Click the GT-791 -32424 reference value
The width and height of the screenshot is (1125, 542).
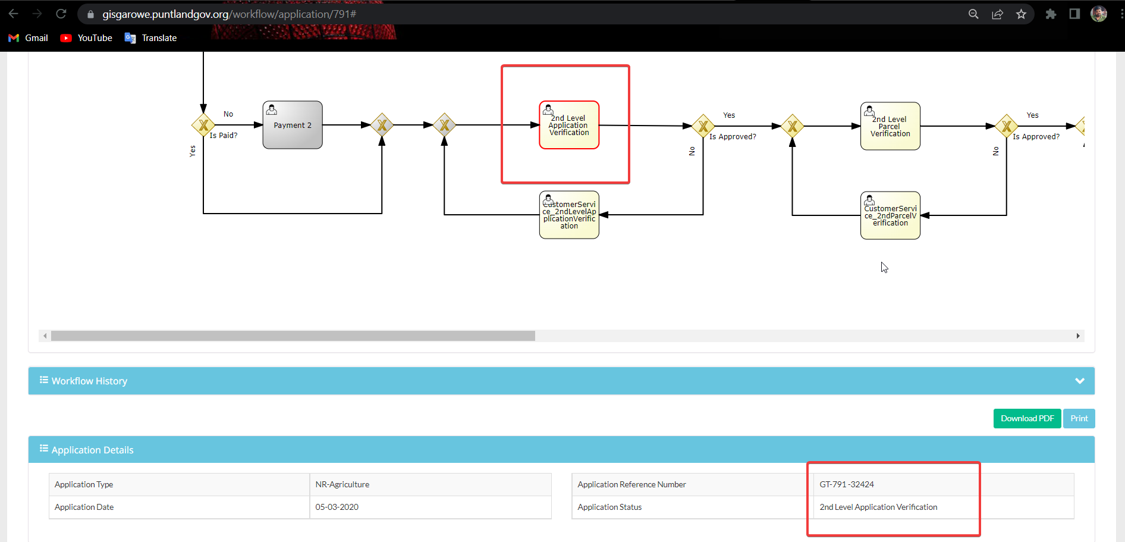pos(847,484)
